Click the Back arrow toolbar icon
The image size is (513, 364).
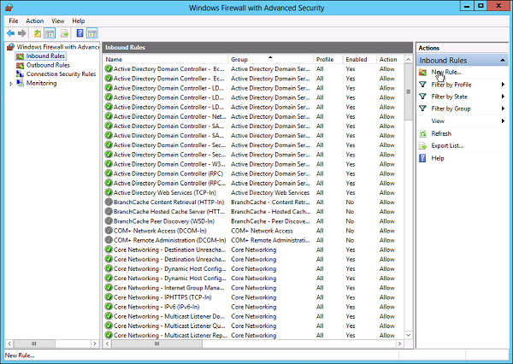coord(10,33)
